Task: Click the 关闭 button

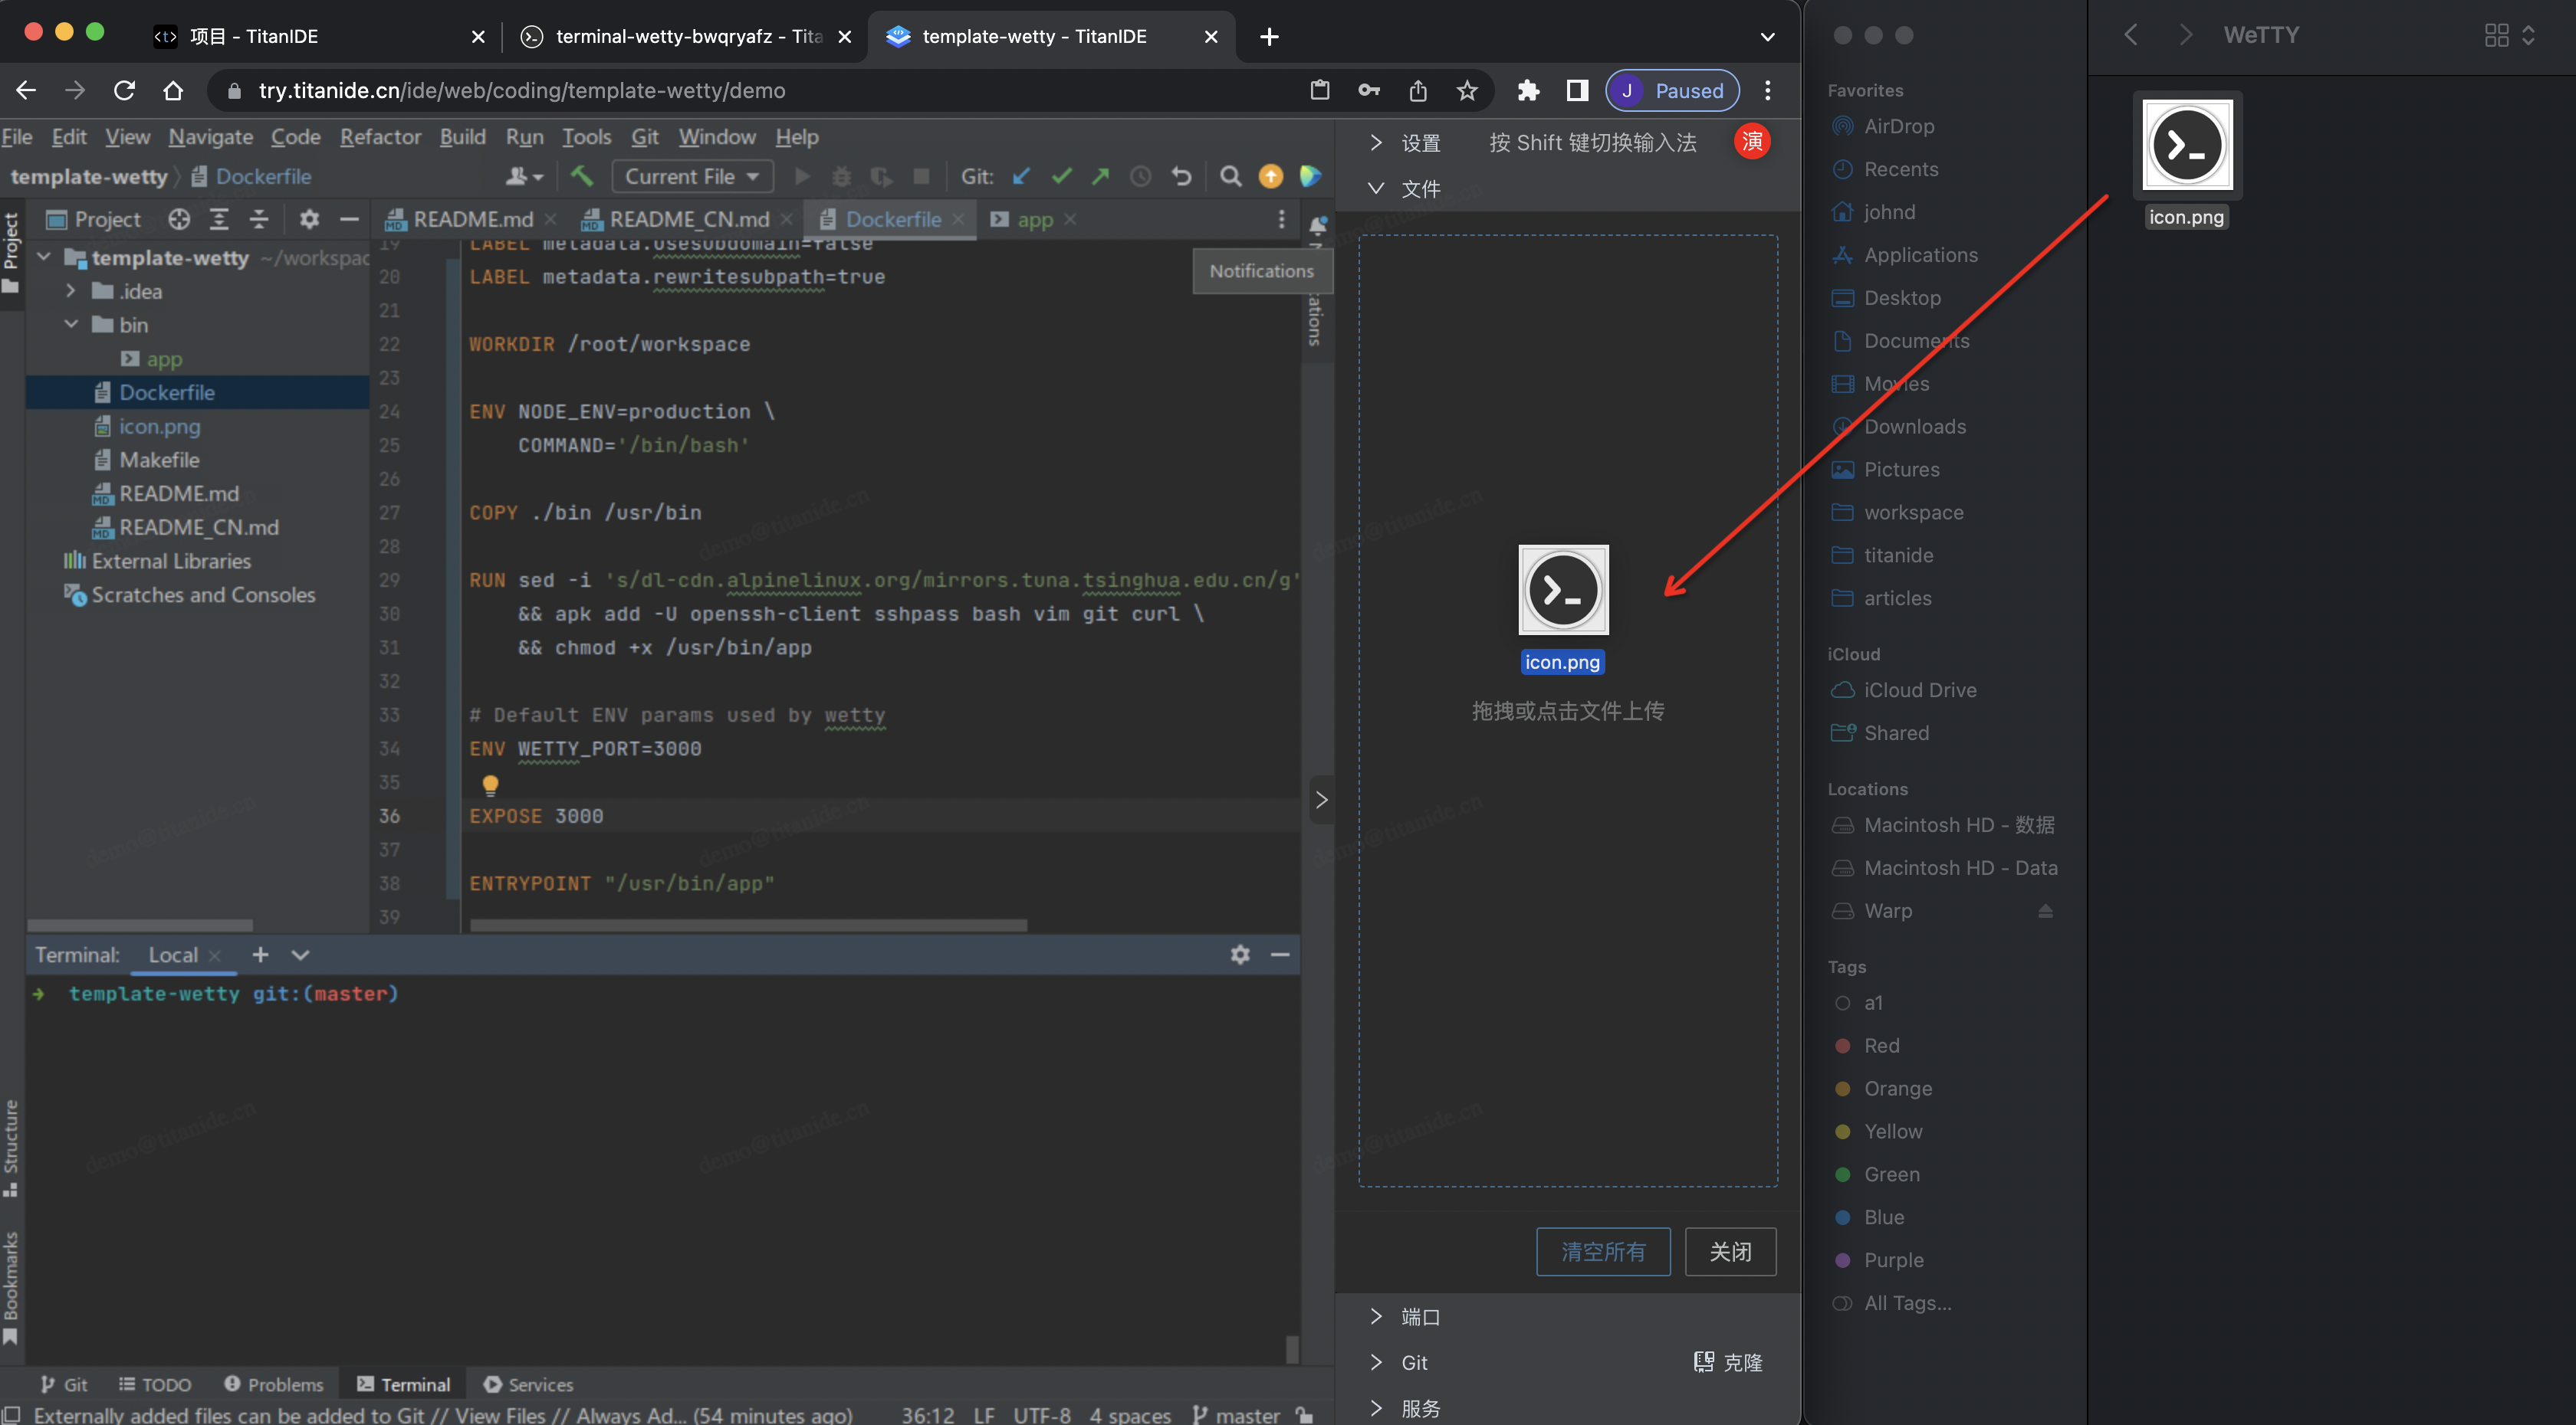Action: [1730, 1251]
